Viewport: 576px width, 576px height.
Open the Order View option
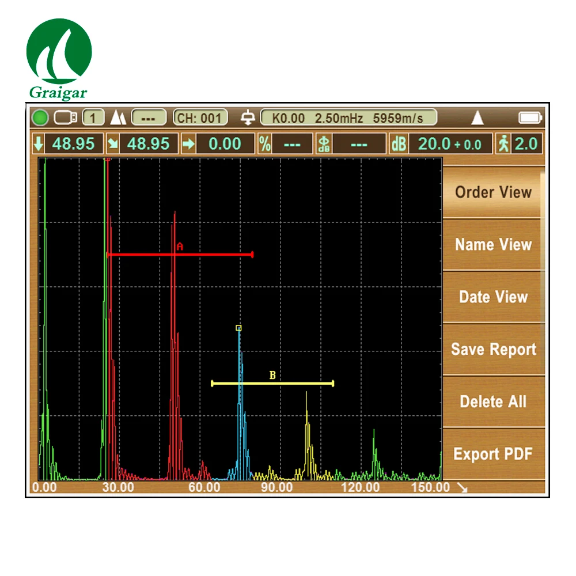[x=494, y=192]
